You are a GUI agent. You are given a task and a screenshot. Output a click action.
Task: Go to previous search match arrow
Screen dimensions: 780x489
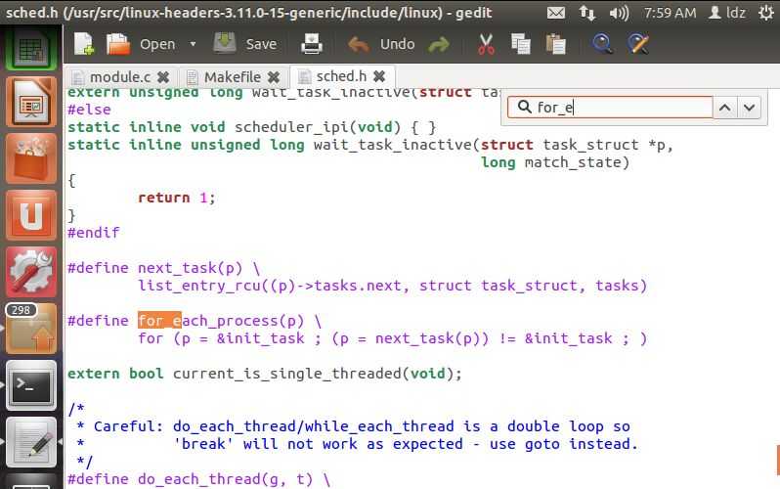pos(725,108)
